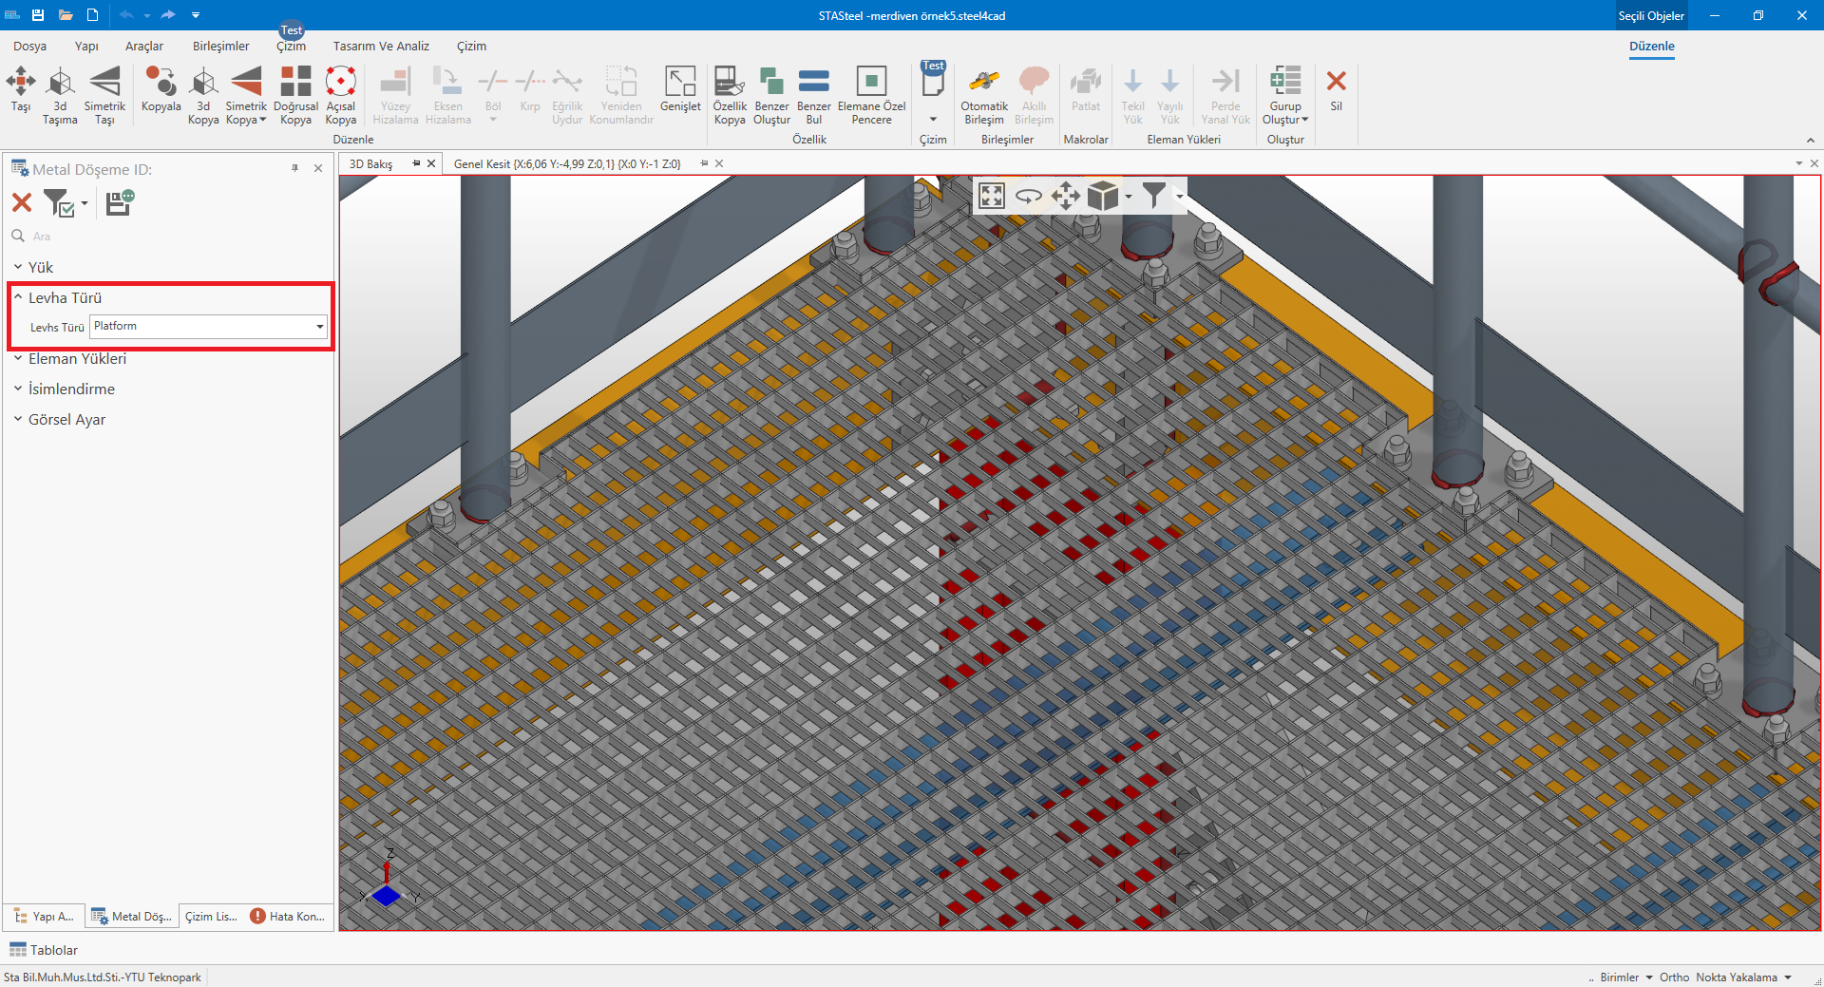Open the Hata Kon... panel tab

coord(288,916)
